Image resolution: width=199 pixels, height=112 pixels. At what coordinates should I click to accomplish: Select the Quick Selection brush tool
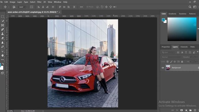[x=2, y=21]
